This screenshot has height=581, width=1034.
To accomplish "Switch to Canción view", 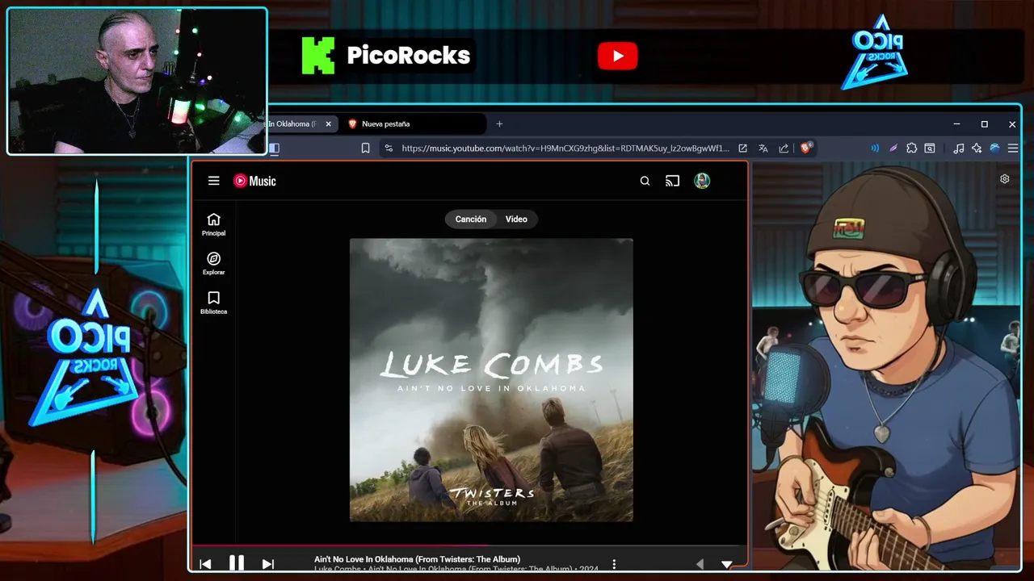I will click(x=470, y=219).
